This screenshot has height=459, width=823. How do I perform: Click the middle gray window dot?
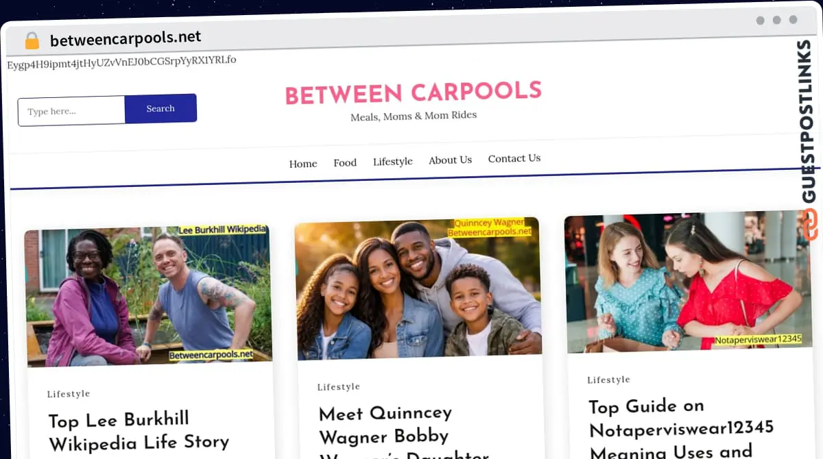776,20
